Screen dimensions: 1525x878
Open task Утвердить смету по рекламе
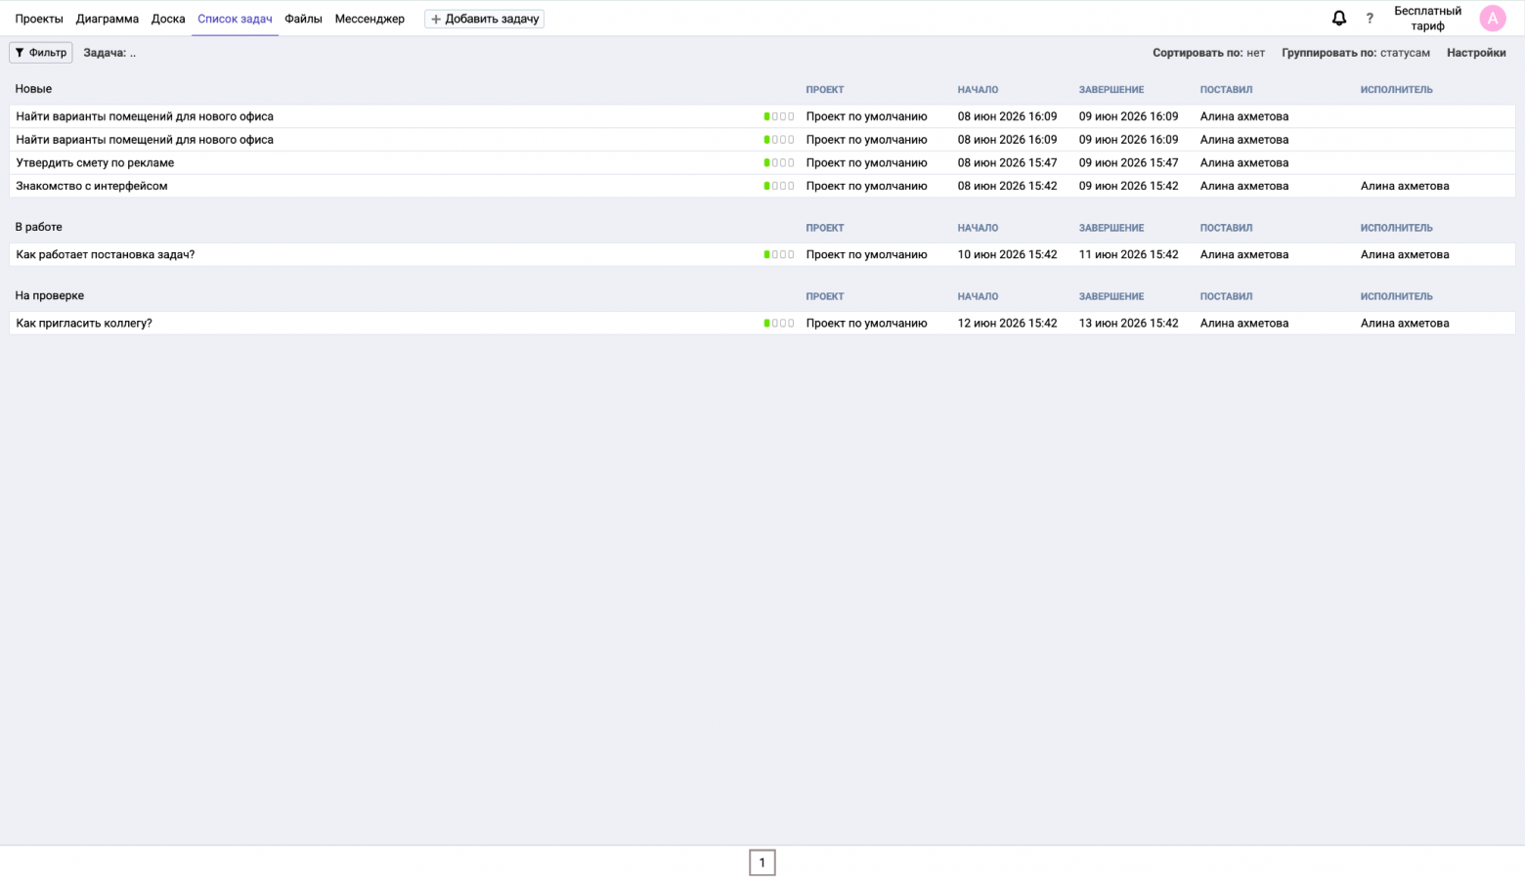95,162
